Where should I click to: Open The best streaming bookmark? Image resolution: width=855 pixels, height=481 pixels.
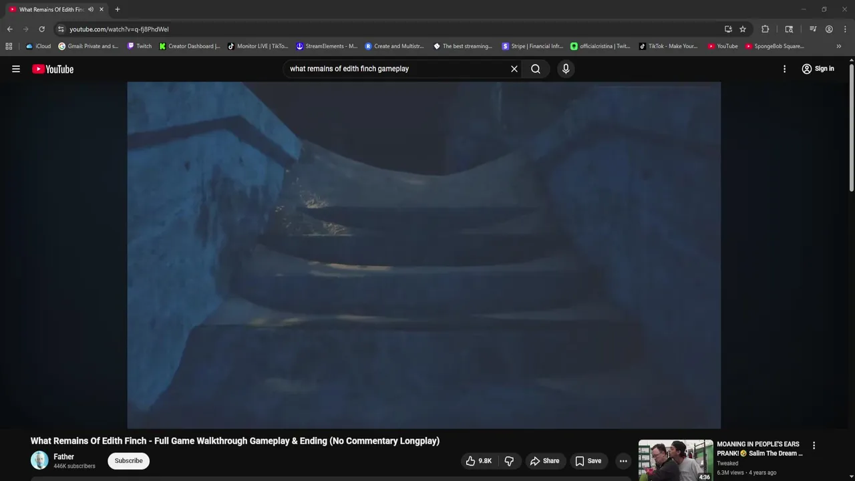pos(463,46)
